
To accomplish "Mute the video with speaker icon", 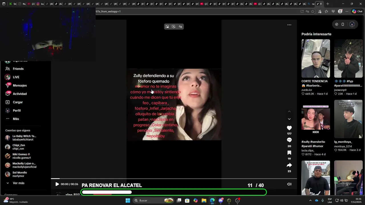I will (289, 184).
